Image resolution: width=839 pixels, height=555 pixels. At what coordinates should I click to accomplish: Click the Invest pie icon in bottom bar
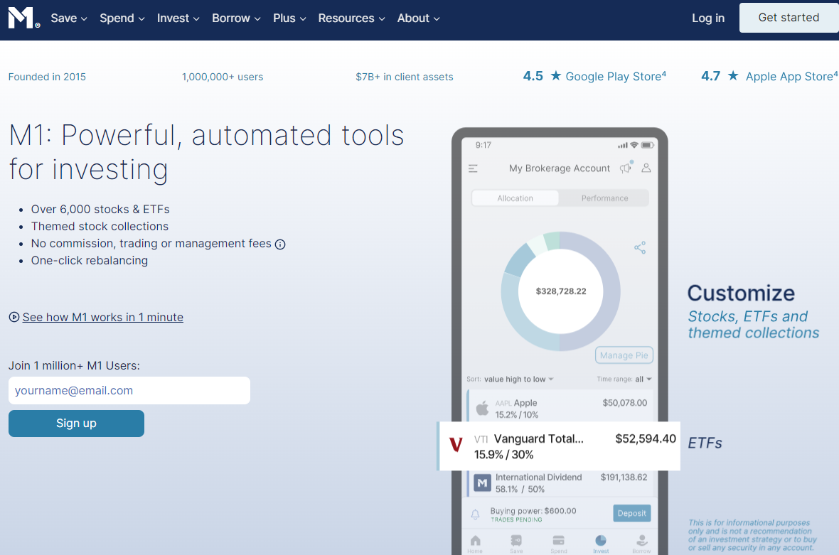(x=600, y=541)
